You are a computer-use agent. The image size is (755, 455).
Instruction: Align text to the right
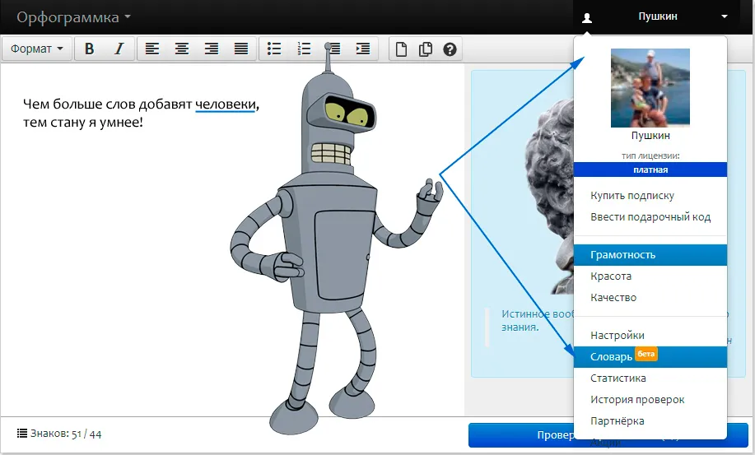click(x=212, y=49)
